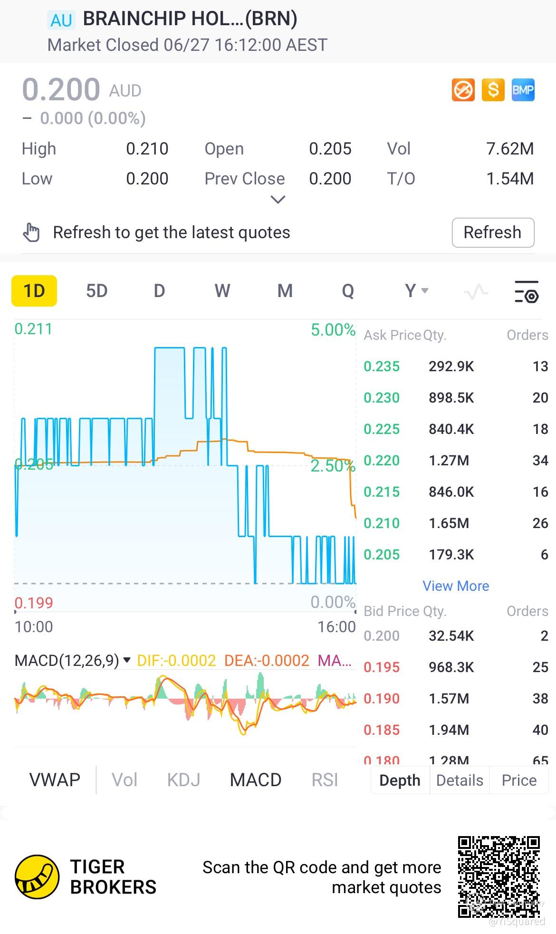
Task: Switch to the Q quarterly timeframe
Action: pos(348,290)
